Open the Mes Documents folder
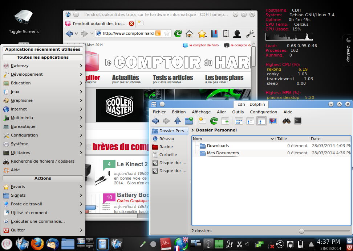This screenshot has width=353, height=251. tap(223, 153)
